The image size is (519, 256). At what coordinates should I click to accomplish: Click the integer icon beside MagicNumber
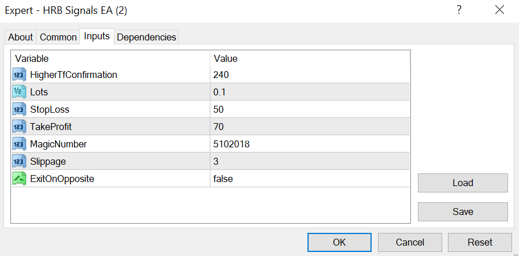(x=19, y=144)
